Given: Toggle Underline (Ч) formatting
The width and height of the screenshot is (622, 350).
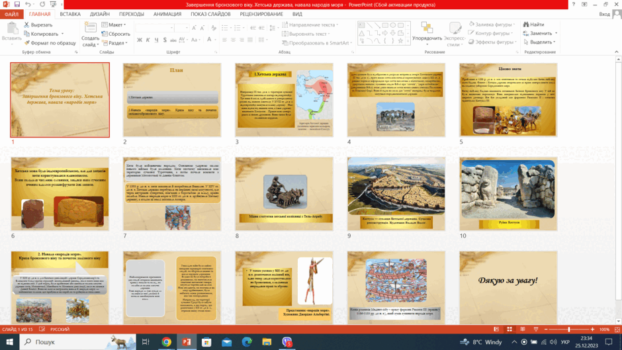Looking at the screenshot, I should click(x=156, y=40).
